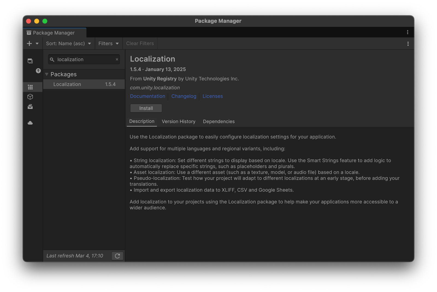Select the Services cloud sidebar icon
The width and height of the screenshot is (437, 292).
[x=30, y=123]
